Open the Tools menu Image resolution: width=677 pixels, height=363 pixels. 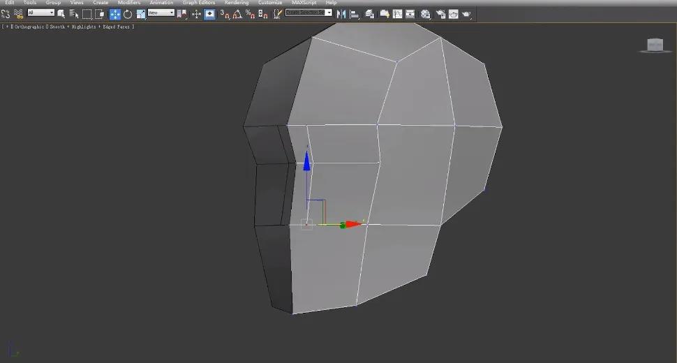click(30, 3)
